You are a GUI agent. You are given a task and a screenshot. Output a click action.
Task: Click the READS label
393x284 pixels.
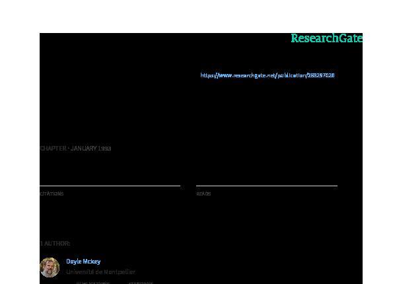(x=203, y=194)
